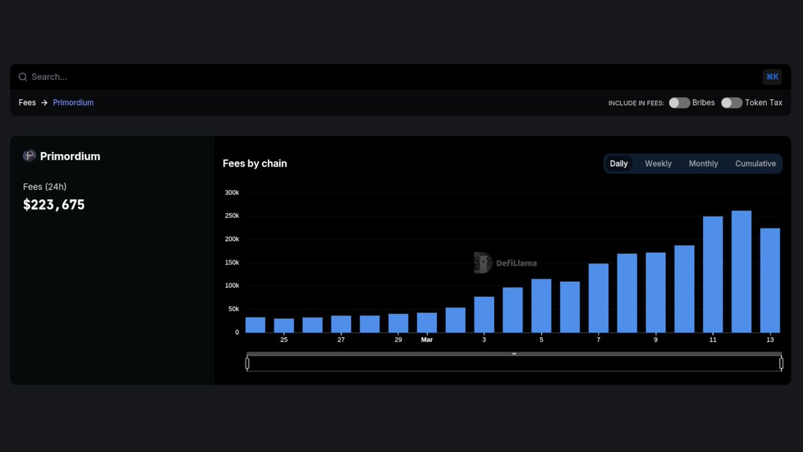Click the Fees (24h) label
This screenshot has width=803, height=452.
click(x=45, y=187)
